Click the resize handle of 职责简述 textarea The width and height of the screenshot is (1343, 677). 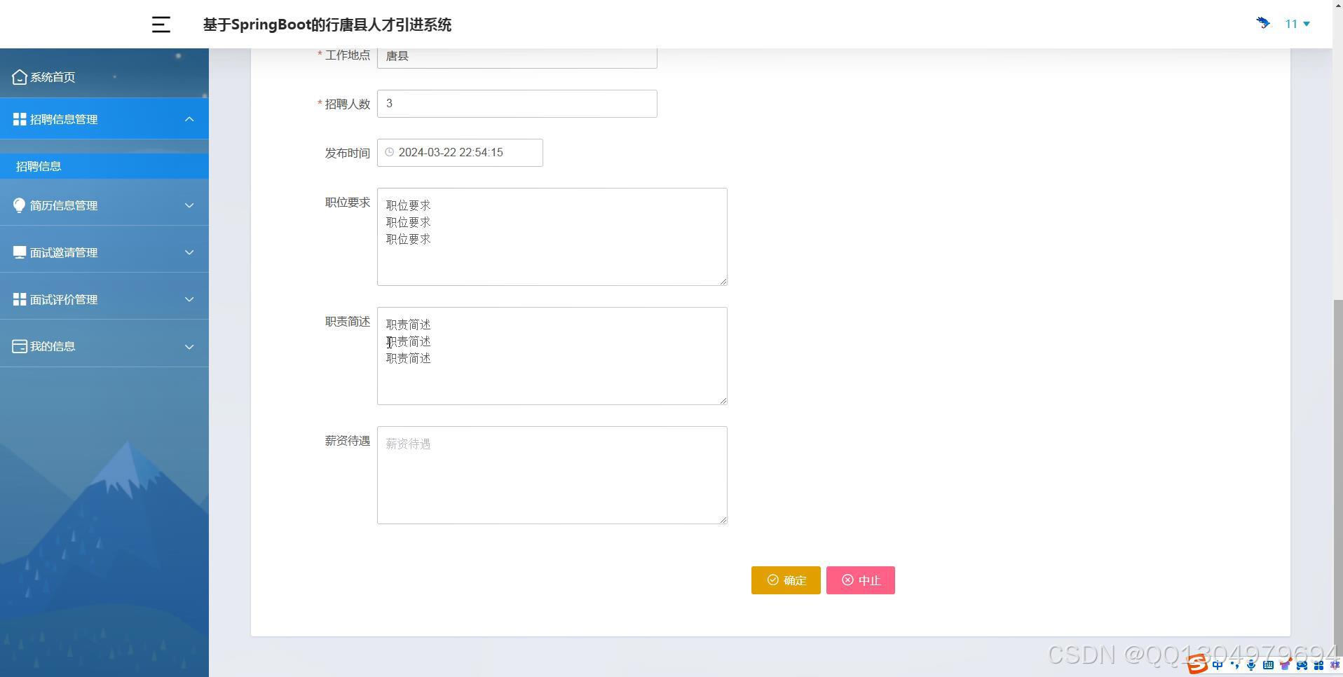pyautogui.click(x=723, y=400)
